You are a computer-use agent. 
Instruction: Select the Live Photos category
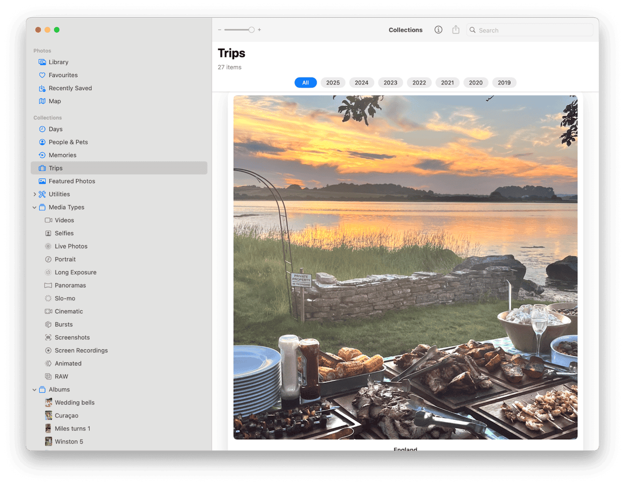[x=71, y=246]
